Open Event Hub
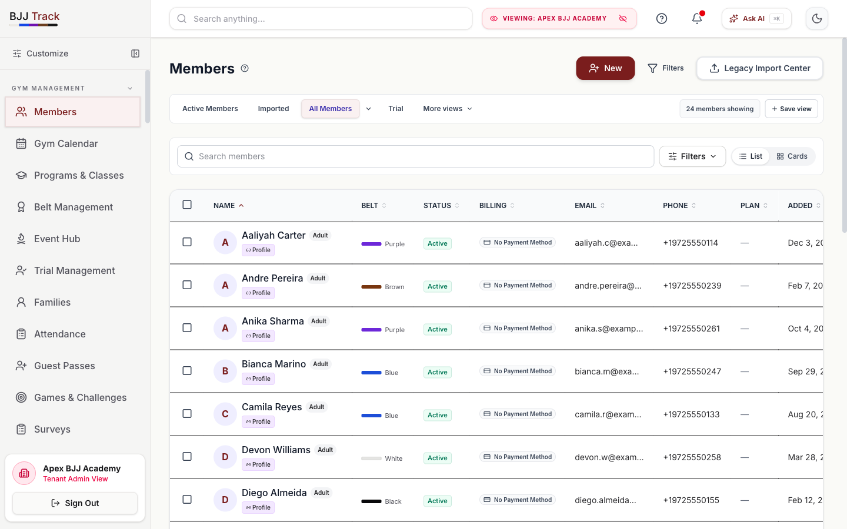 coord(73,239)
